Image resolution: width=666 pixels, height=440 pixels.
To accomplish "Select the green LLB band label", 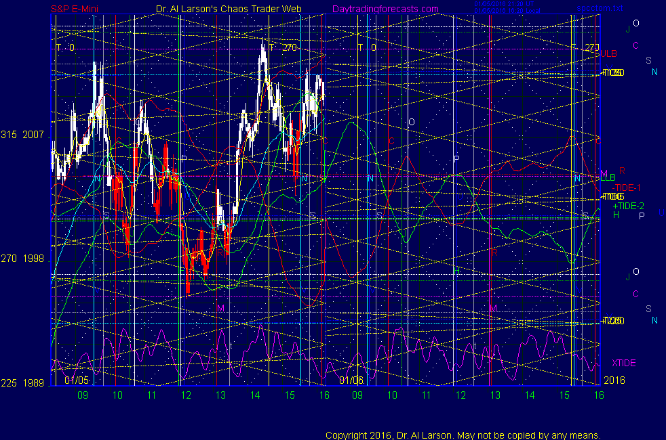I will [x=608, y=178].
